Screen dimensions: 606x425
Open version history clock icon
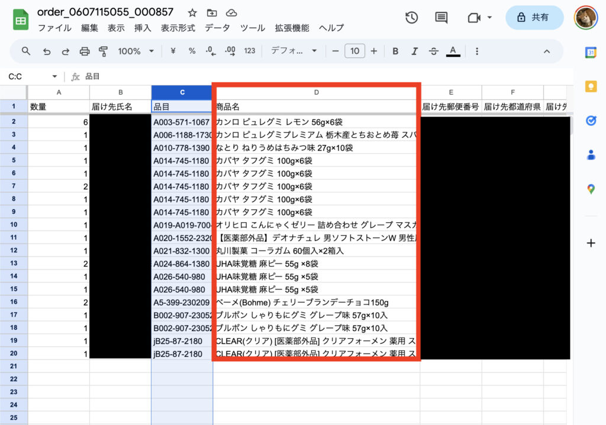point(412,17)
